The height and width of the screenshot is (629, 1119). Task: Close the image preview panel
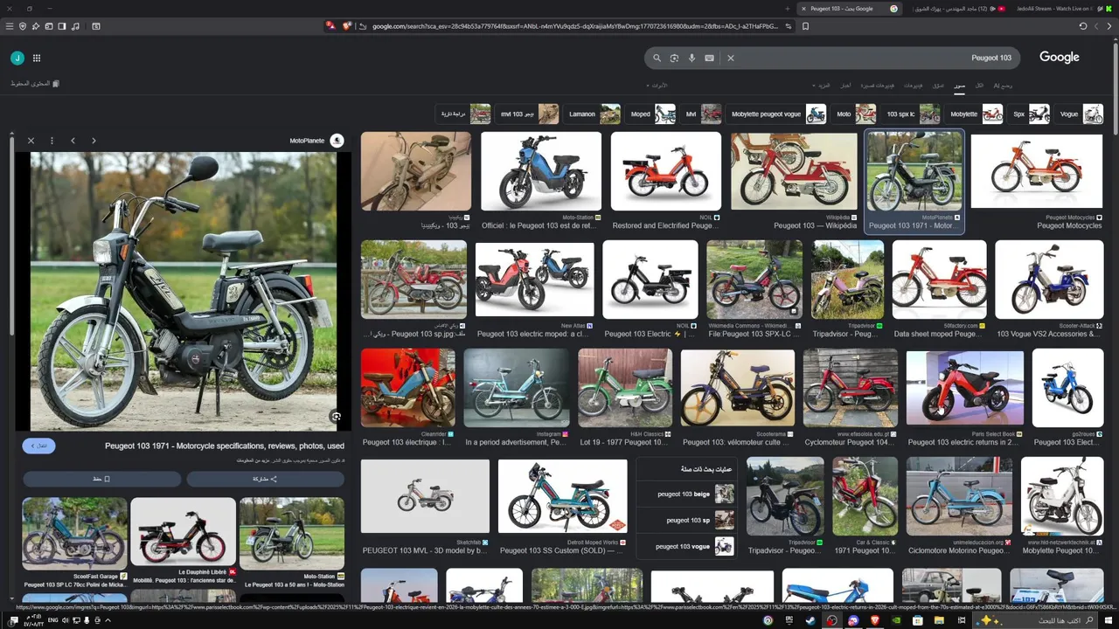tap(31, 141)
